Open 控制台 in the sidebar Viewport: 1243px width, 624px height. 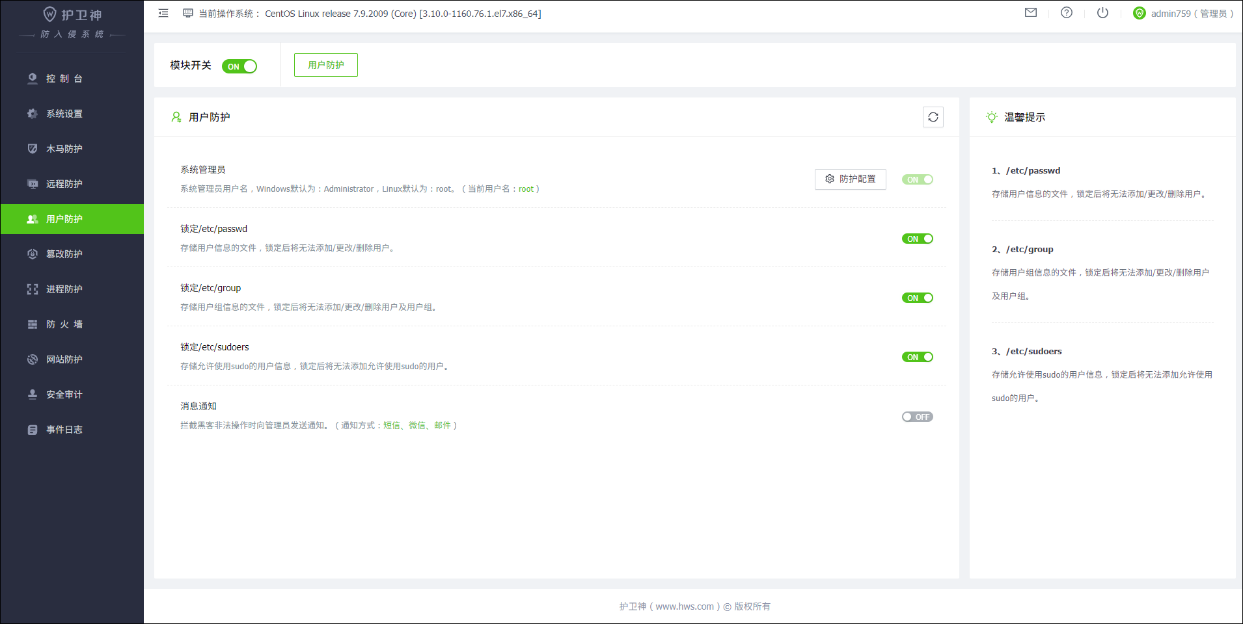click(72, 79)
